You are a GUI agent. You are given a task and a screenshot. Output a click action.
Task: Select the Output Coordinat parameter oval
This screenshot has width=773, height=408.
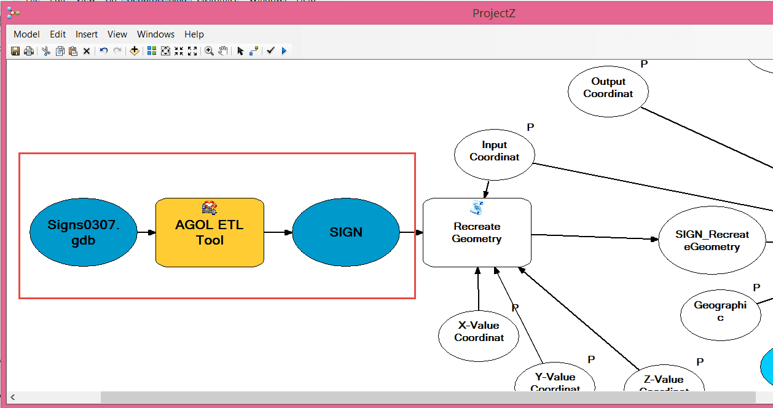(608, 92)
